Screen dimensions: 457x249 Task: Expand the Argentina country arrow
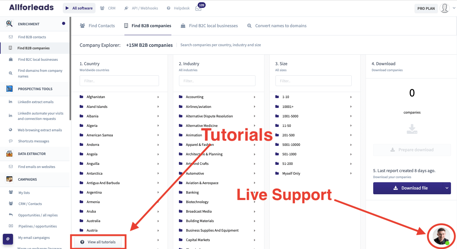point(158,192)
